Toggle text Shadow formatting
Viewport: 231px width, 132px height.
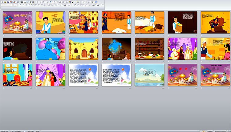29,5
